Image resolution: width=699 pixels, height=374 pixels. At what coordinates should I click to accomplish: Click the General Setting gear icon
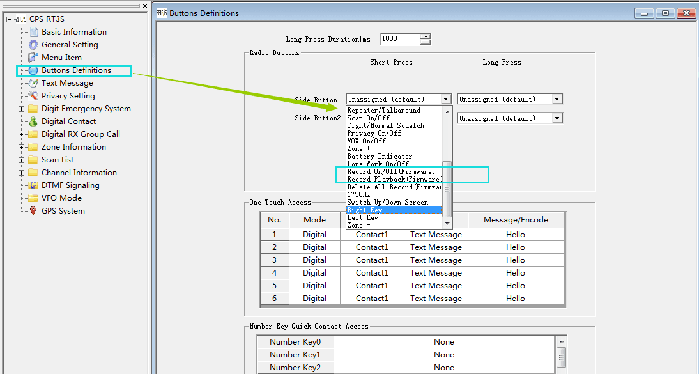(33, 45)
